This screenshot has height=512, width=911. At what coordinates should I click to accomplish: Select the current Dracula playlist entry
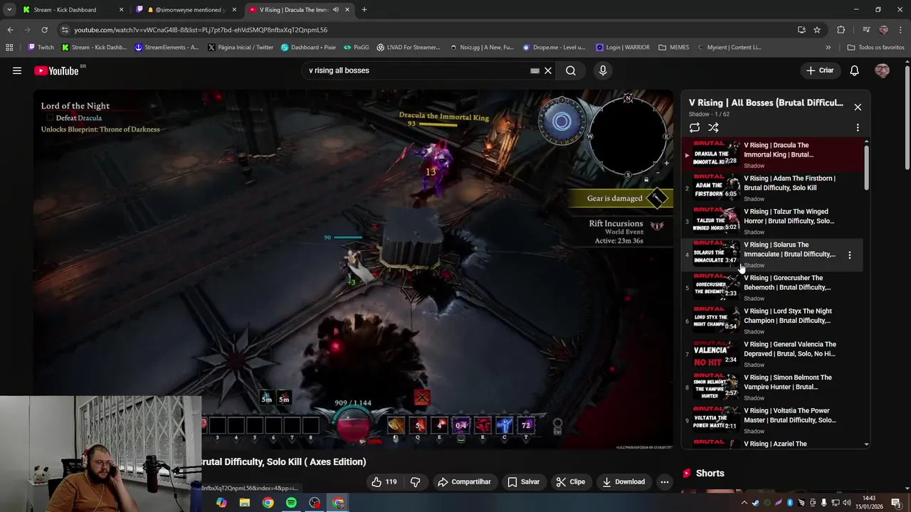pos(773,154)
